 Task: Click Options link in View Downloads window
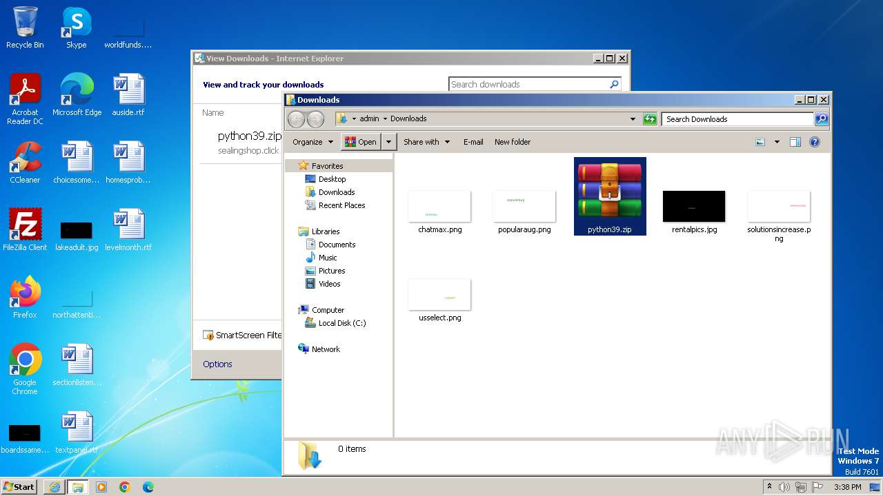coord(217,364)
